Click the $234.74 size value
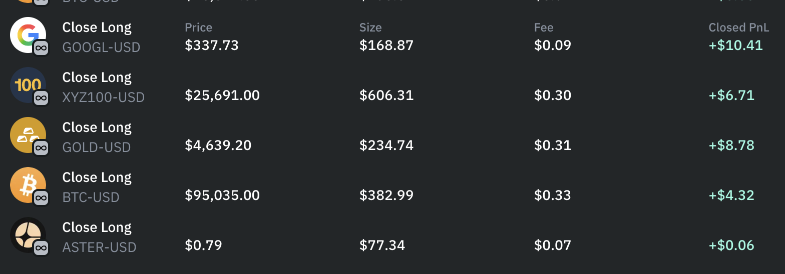Viewport: 785px width, 274px height. coord(386,145)
